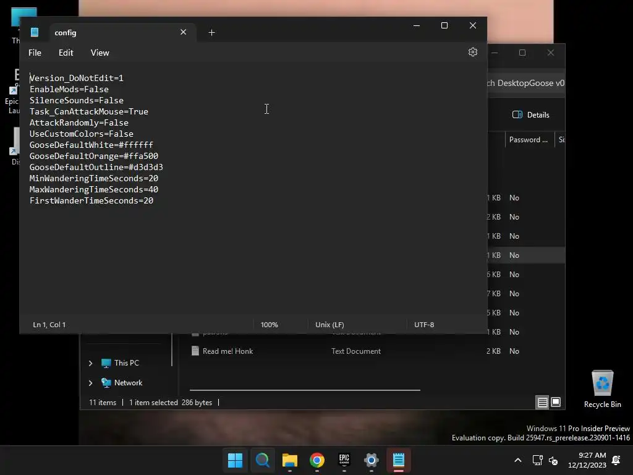Viewport: 633px width, 475px height.
Task: Open notification bell in the taskbar
Action: click(616, 460)
